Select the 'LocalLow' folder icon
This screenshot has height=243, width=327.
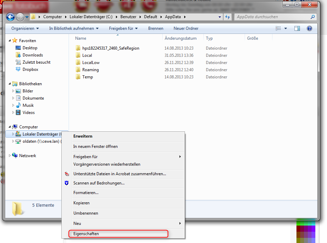[x=78, y=63]
